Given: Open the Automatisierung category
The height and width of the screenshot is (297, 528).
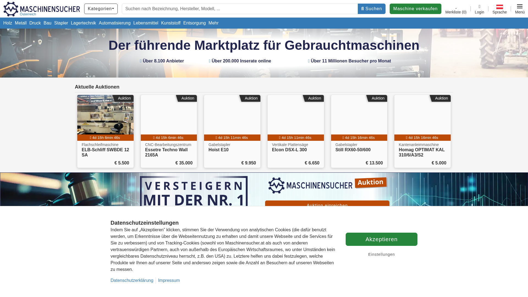Looking at the screenshot, I should coord(115,23).
